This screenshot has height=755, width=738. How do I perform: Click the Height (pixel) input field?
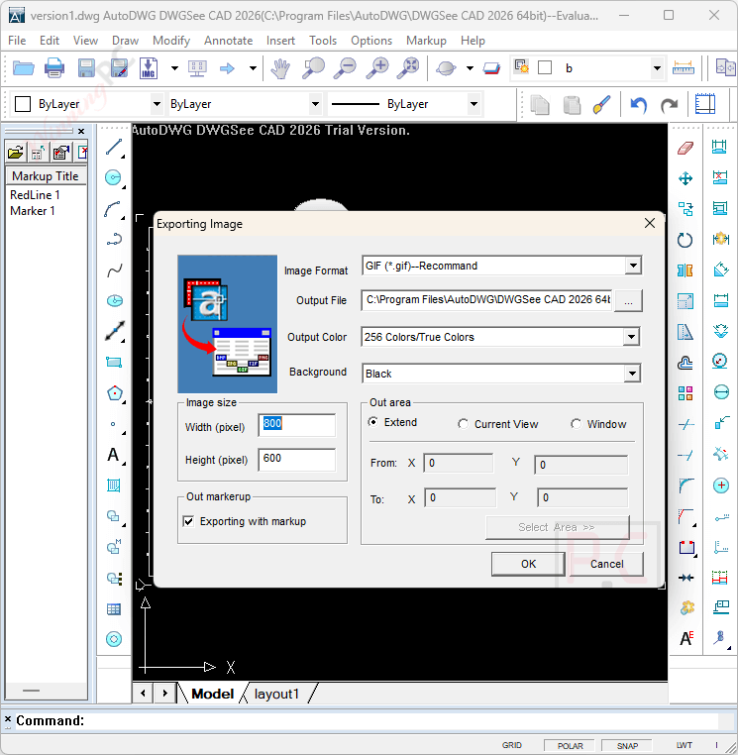pyautogui.click(x=296, y=460)
